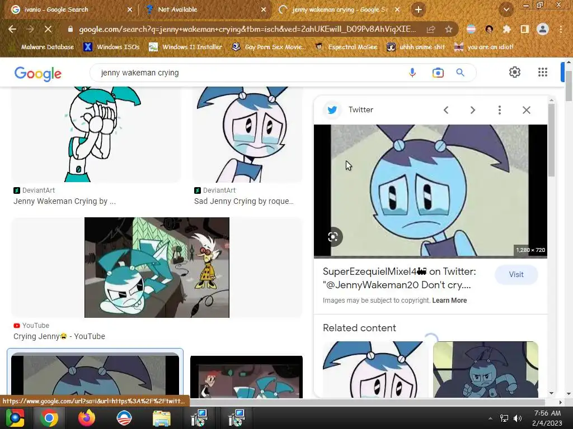This screenshot has width=573, height=429.
Task: Open the Windows 11 Installer bookmark
Action: [186, 47]
